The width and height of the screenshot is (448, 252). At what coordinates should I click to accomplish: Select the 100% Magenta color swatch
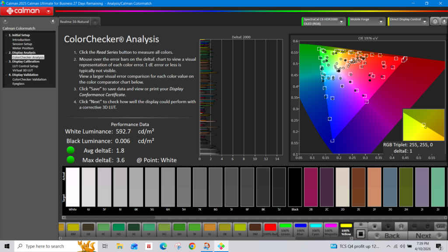coord(331,228)
